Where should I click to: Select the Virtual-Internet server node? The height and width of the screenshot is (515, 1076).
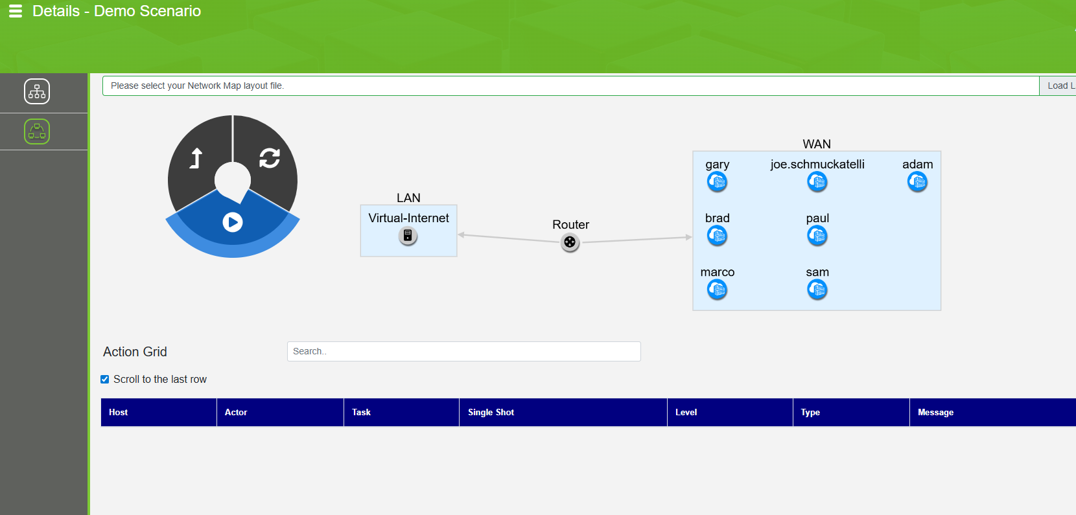408,236
